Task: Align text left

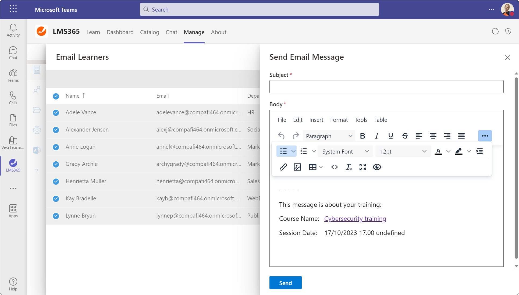Action: [419, 136]
